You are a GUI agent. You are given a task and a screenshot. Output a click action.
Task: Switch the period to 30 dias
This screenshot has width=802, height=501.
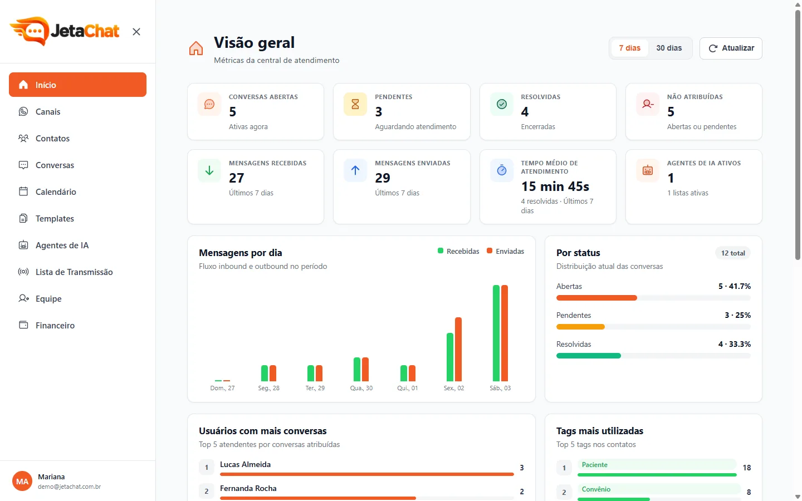click(669, 48)
